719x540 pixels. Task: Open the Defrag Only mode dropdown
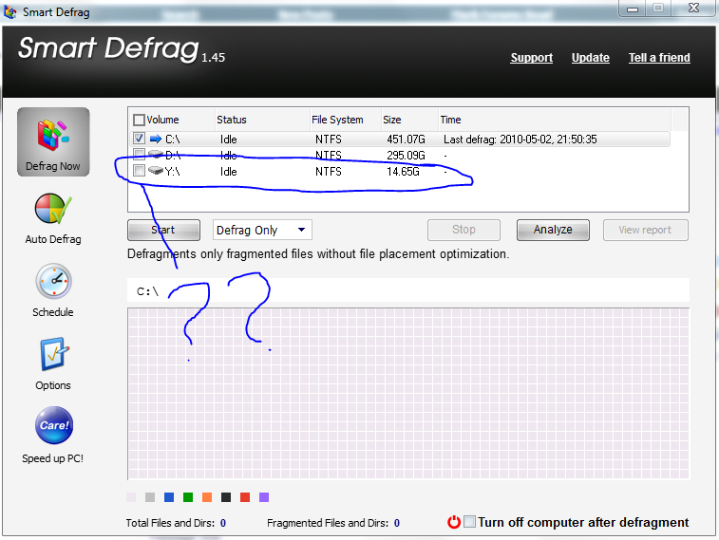(x=262, y=230)
